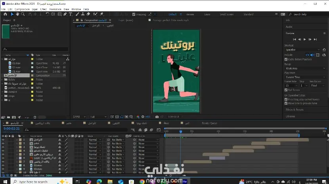The height and width of the screenshot is (184, 329).
Task: Open the viewer magnification 25% dropdown
Action: (79, 117)
